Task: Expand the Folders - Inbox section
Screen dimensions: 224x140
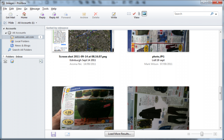Action: click(4, 57)
